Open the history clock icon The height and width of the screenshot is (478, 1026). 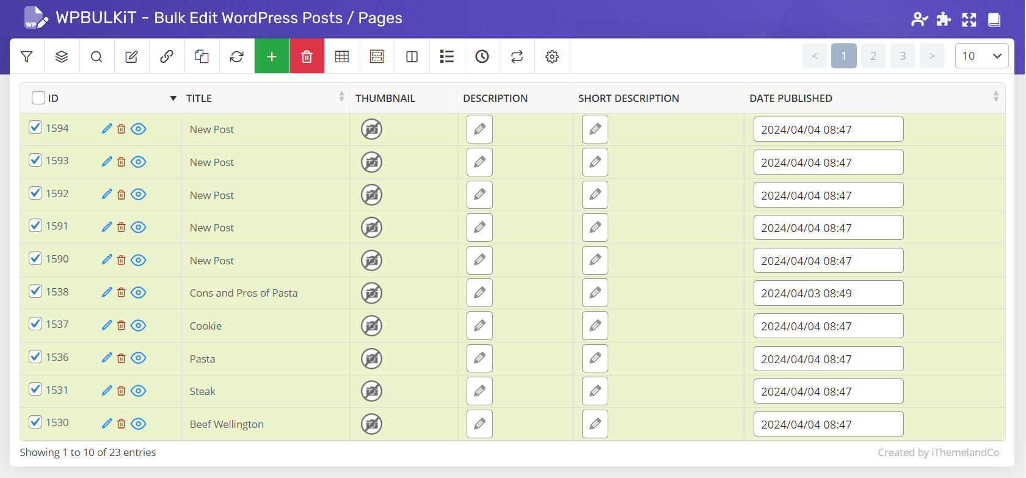pyautogui.click(x=482, y=57)
